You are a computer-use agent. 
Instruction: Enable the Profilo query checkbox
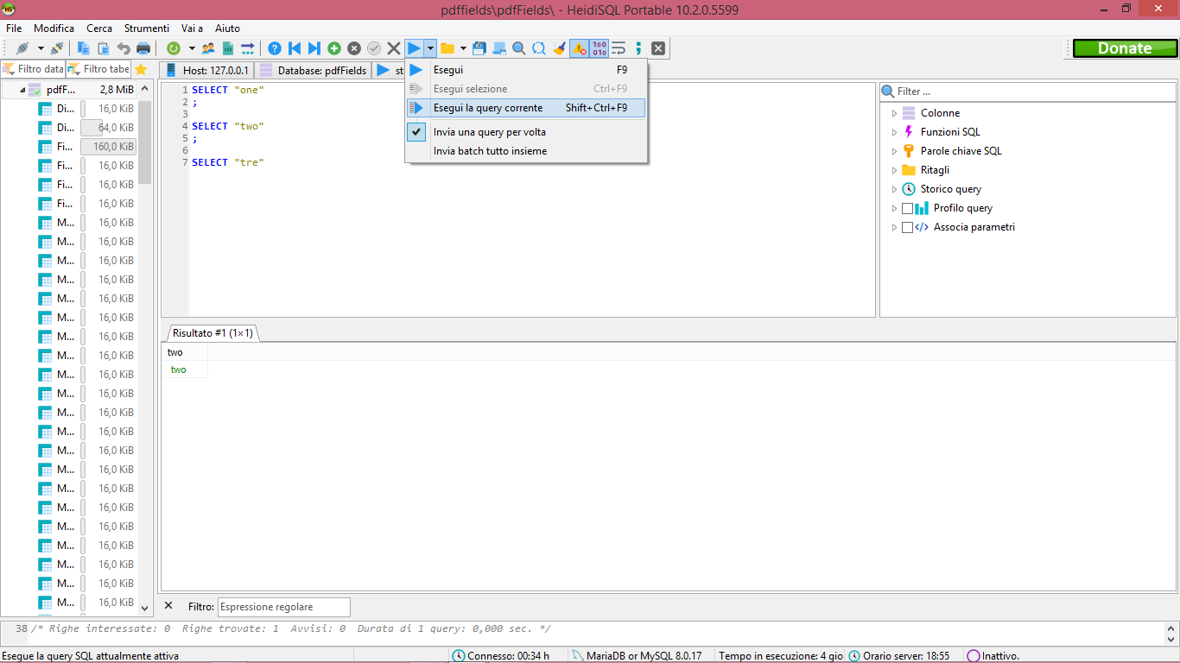(x=907, y=208)
